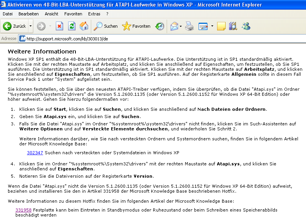Screen dimensions: 306x220
Task: Click the page icon in address bar
Action: (x=23, y=38)
